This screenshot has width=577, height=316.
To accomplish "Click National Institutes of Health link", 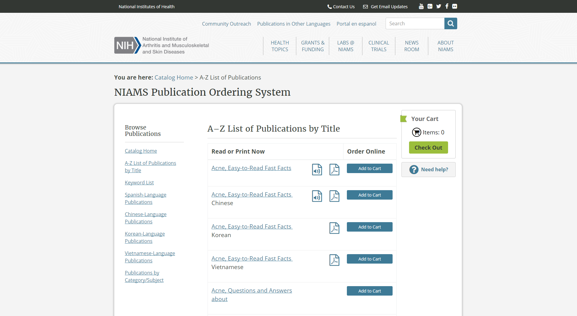I will pyautogui.click(x=147, y=7).
